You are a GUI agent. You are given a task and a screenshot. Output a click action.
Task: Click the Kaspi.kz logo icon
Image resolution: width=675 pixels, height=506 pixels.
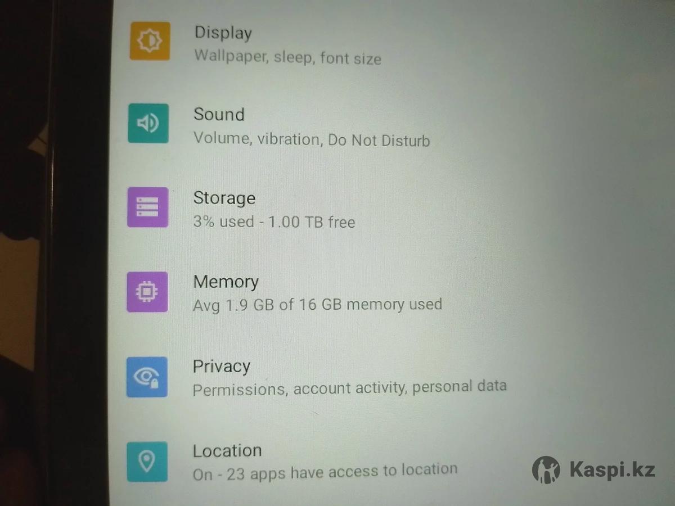546,469
